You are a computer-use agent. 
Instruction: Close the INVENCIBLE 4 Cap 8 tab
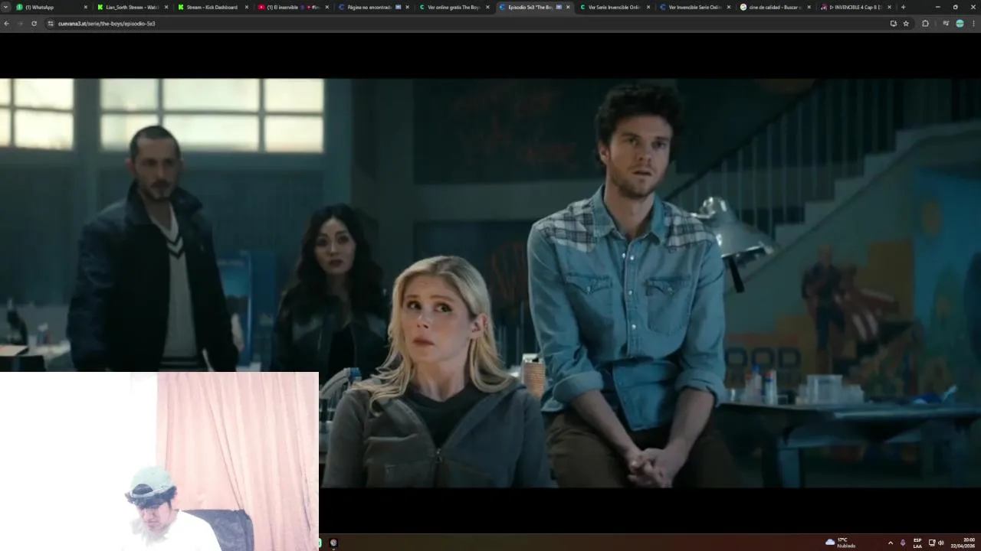point(889,7)
